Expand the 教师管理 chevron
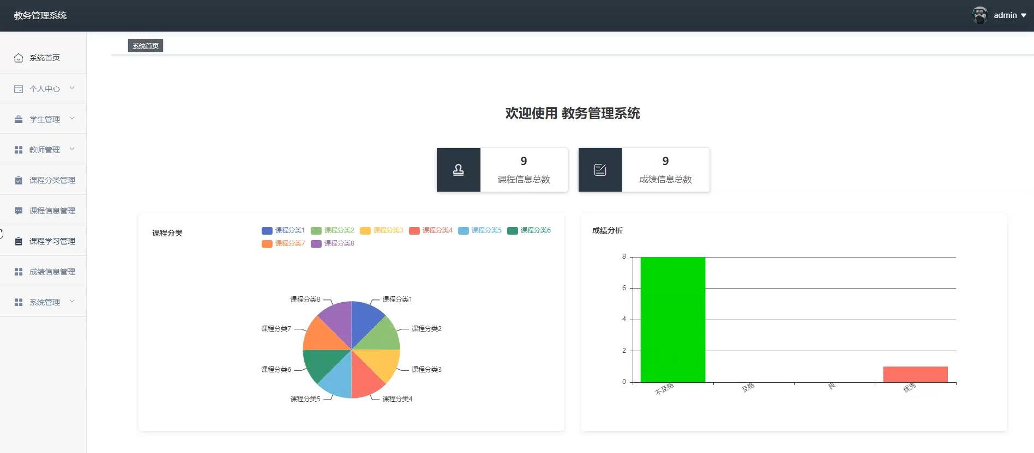1034x453 pixels. 72,149
